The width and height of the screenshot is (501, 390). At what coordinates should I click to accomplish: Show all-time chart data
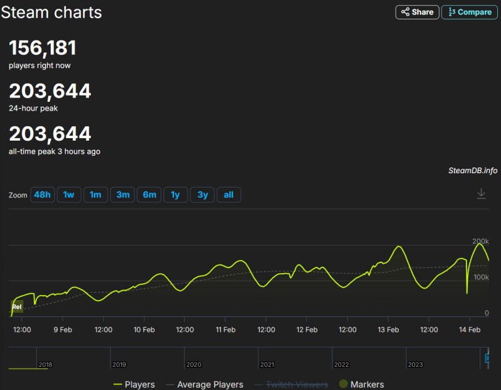click(229, 195)
